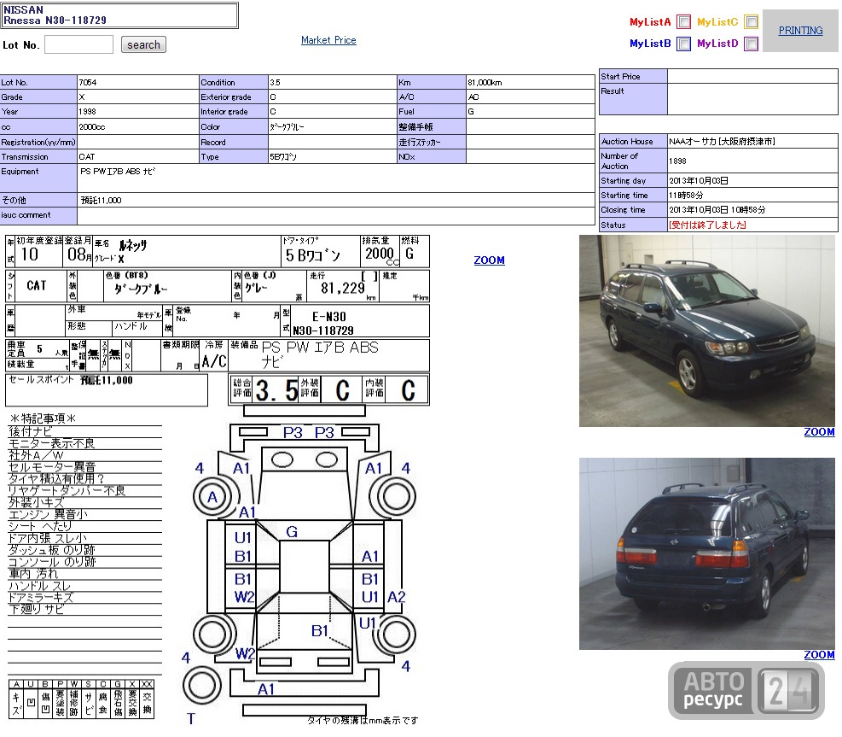Open ZOOM link under rear car photo
The height and width of the screenshot is (737, 842).
click(819, 655)
